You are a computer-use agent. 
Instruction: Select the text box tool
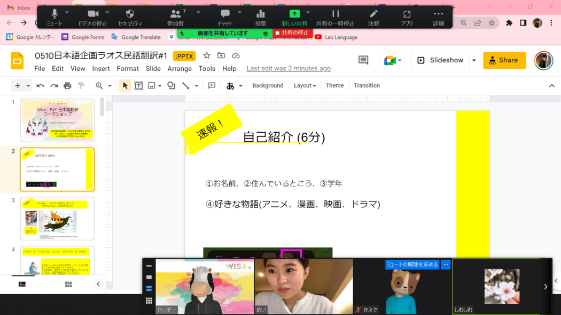pyautogui.click(x=138, y=86)
